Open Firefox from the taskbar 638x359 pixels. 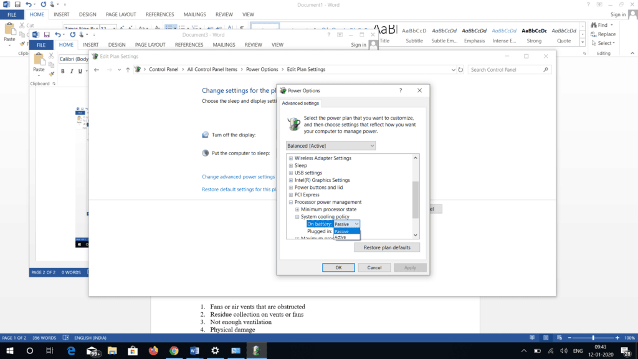point(153,350)
